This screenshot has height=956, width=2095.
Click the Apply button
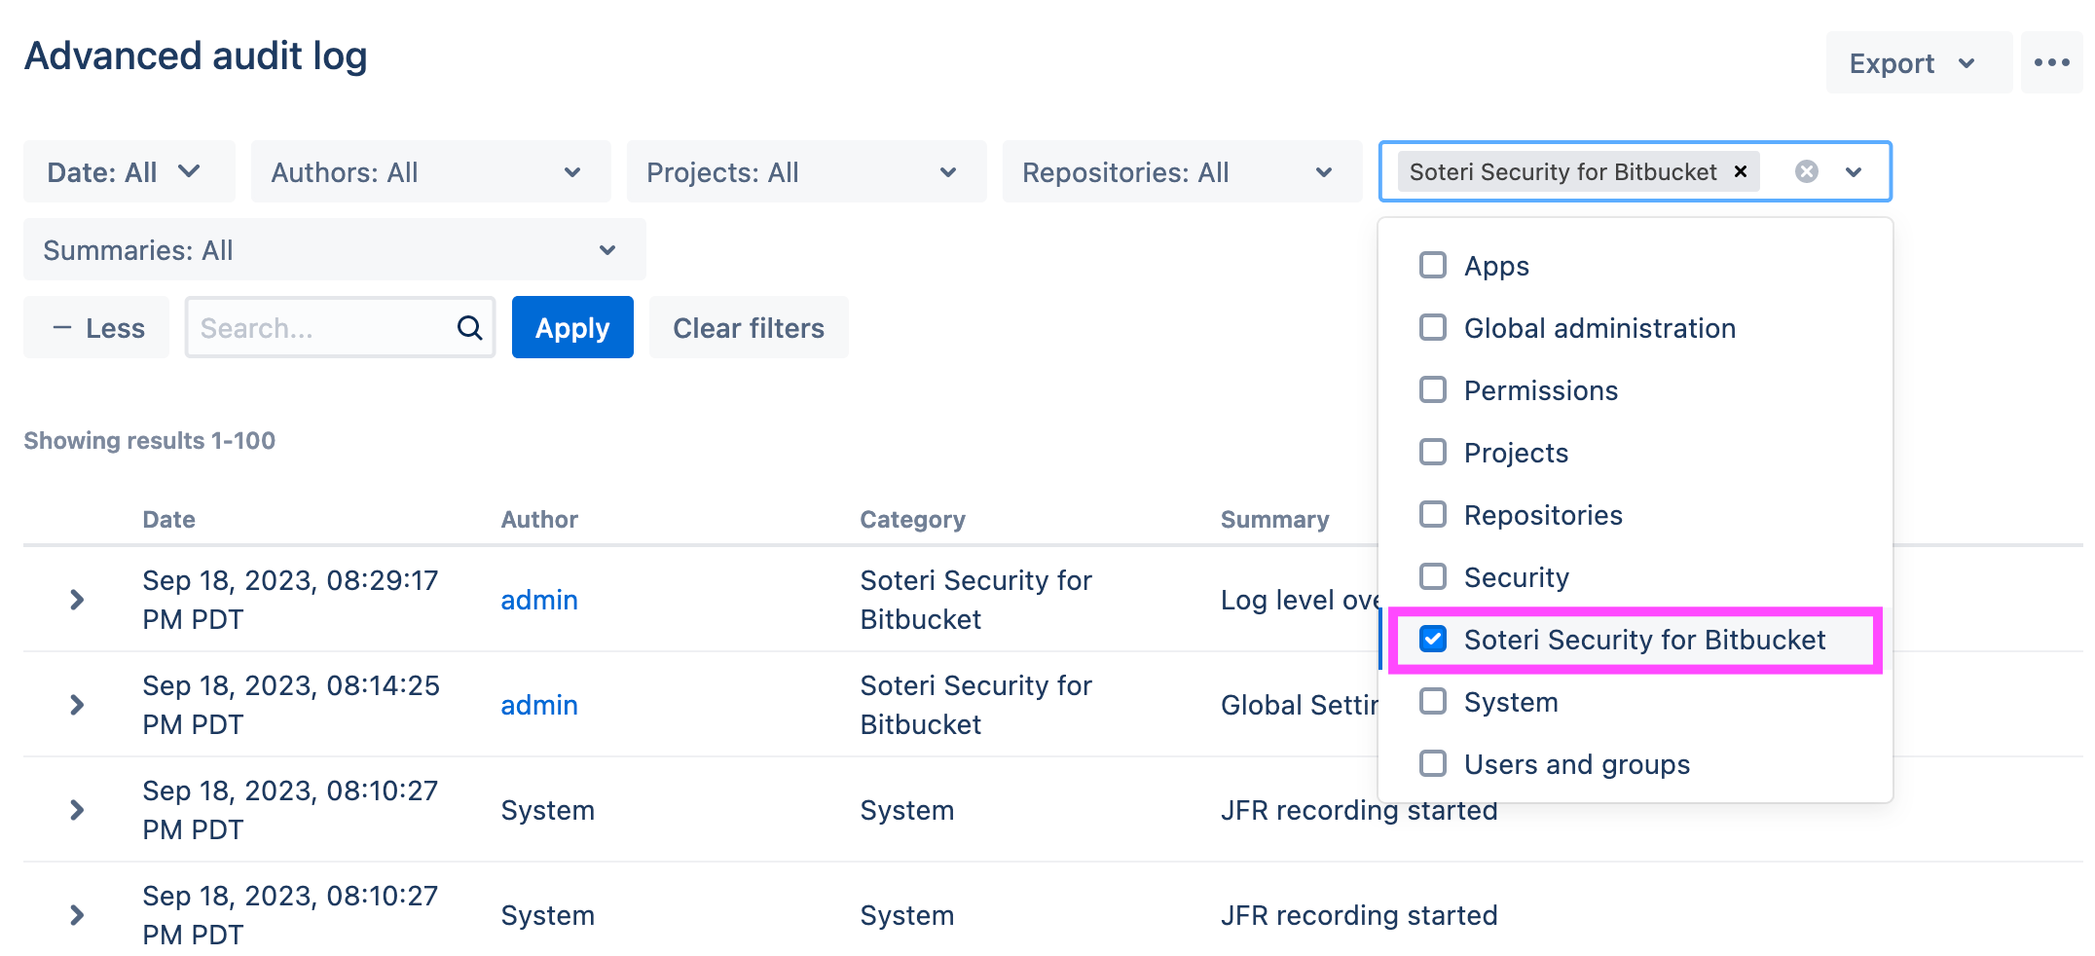click(572, 328)
